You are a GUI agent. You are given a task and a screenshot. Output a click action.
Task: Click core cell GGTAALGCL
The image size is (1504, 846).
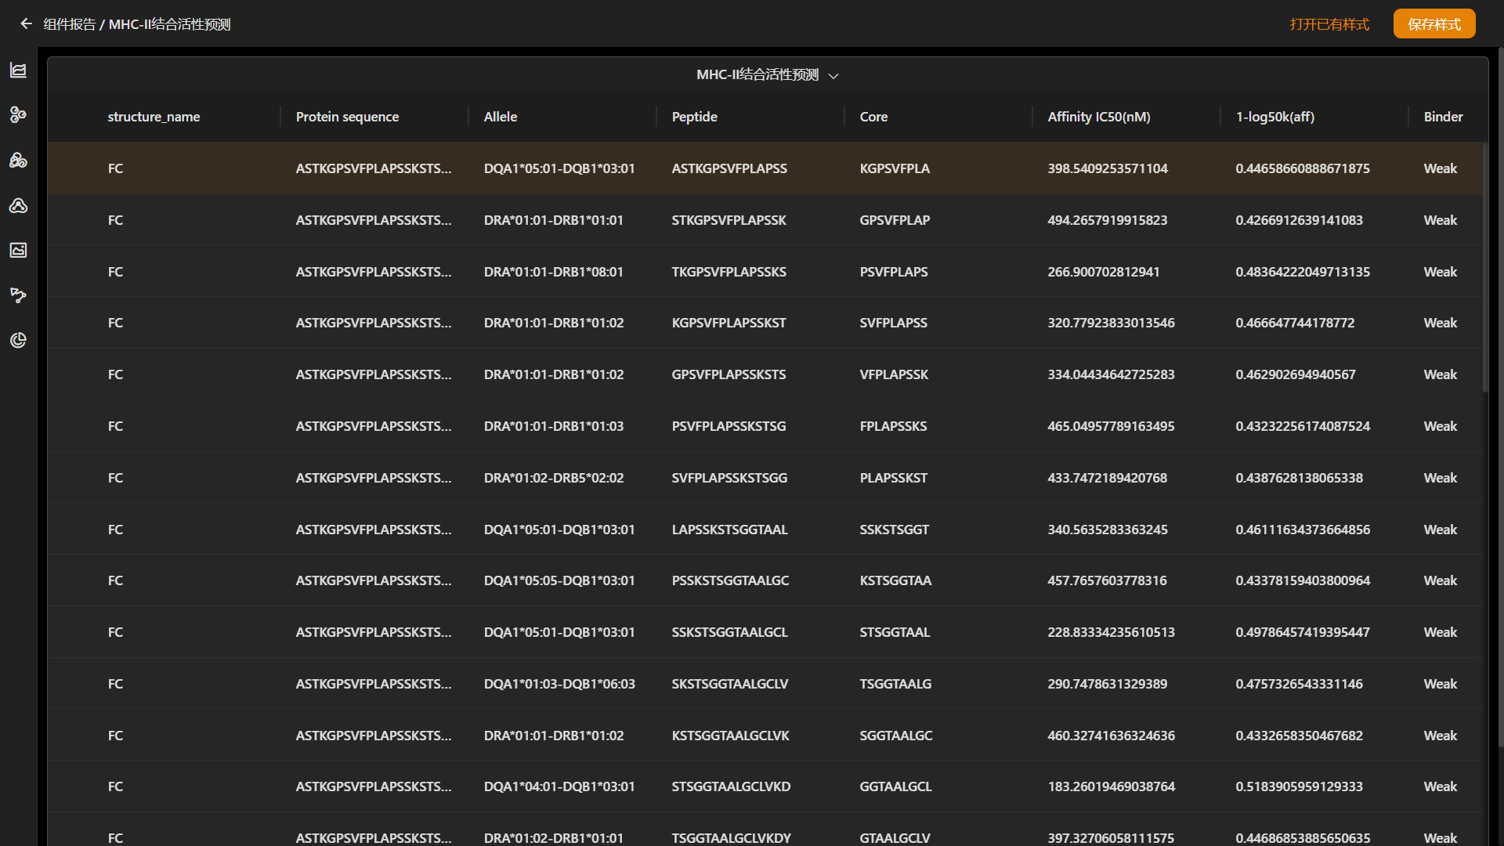tap(895, 786)
